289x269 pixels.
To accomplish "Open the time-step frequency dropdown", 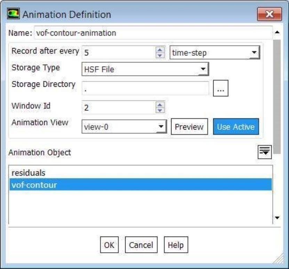I will pyautogui.click(x=215, y=53).
